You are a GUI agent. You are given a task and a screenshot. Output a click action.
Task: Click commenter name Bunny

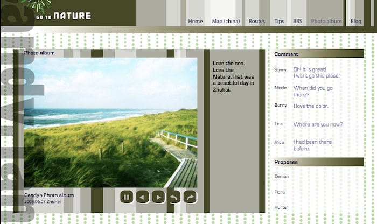click(x=281, y=106)
